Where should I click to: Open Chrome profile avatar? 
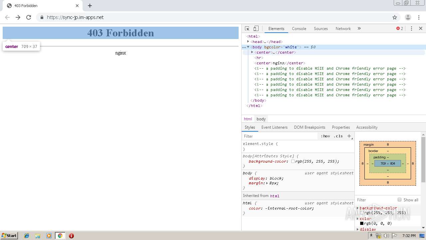[408, 17]
